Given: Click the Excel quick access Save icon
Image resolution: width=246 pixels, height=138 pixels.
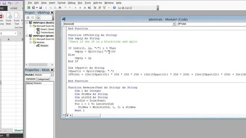Looking at the screenshot, I should tap(4, 3).
